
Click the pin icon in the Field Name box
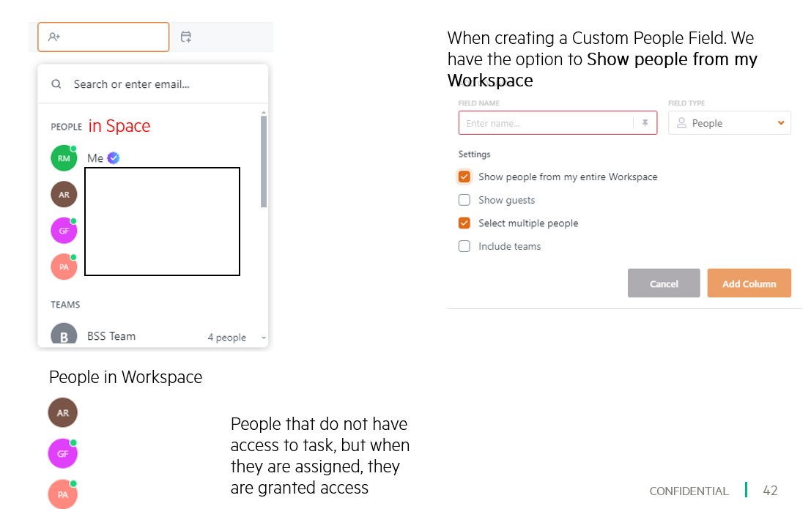pos(645,122)
